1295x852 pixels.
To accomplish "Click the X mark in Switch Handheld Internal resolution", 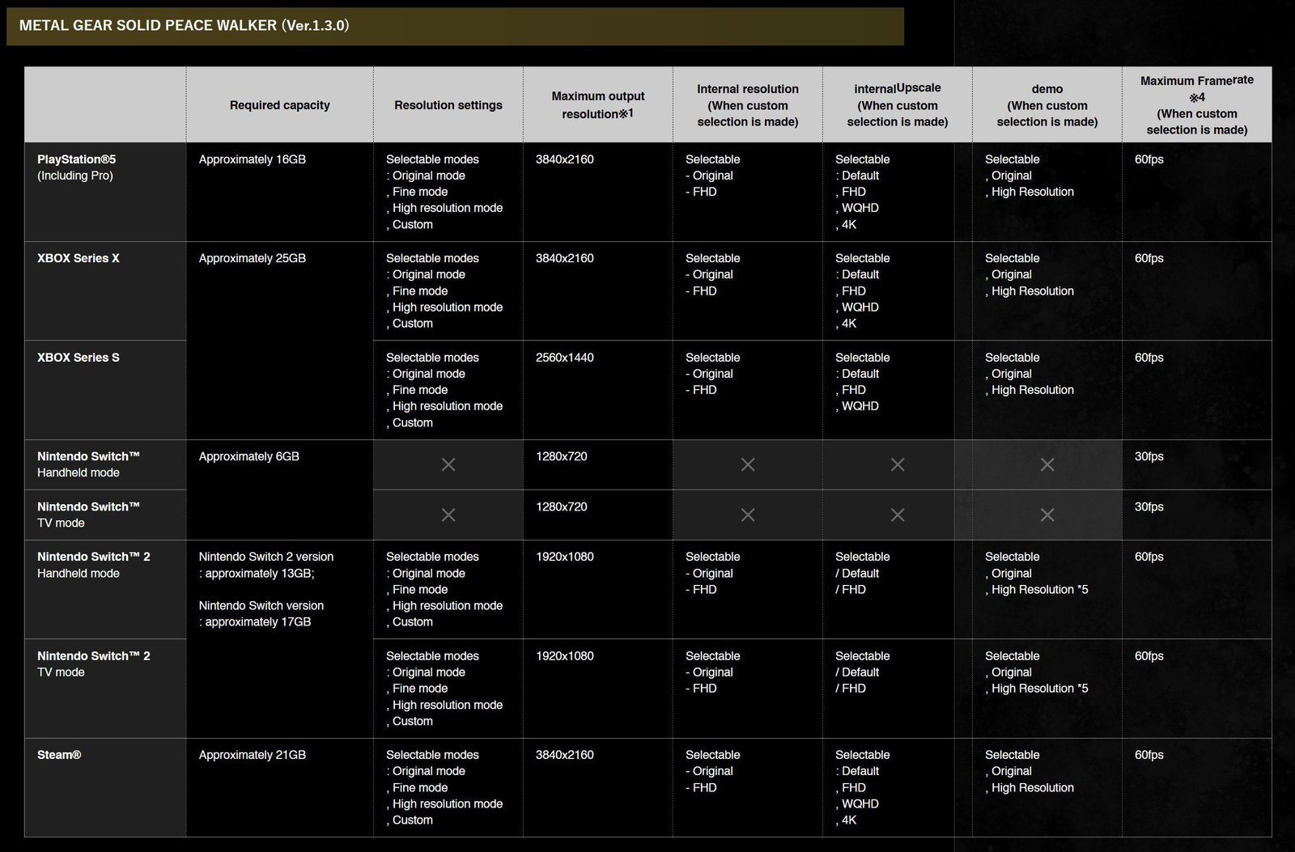I will (748, 464).
